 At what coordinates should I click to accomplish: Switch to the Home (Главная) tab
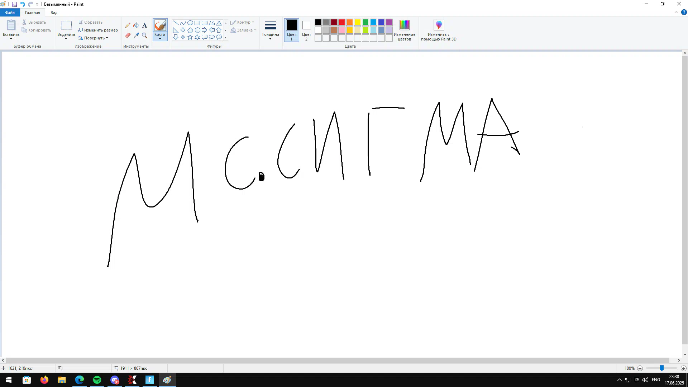(x=33, y=13)
